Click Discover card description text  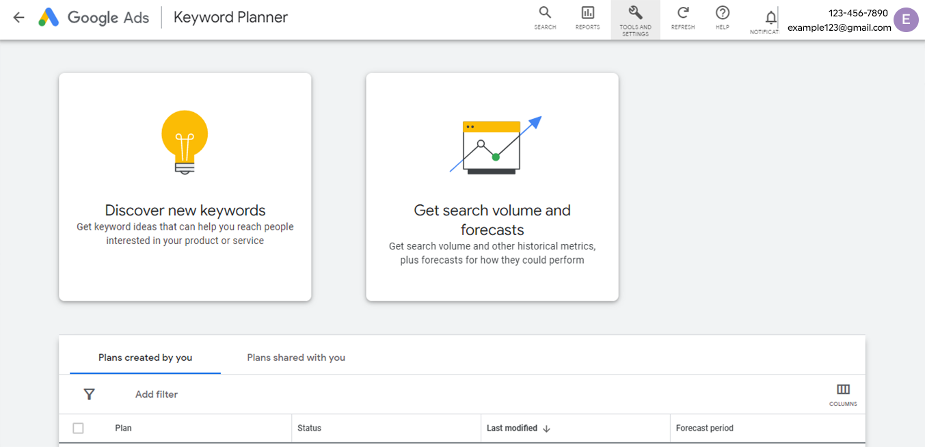pos(185,234)
